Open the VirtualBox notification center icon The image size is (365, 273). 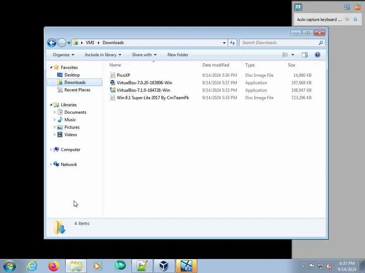tap(298, 7)
